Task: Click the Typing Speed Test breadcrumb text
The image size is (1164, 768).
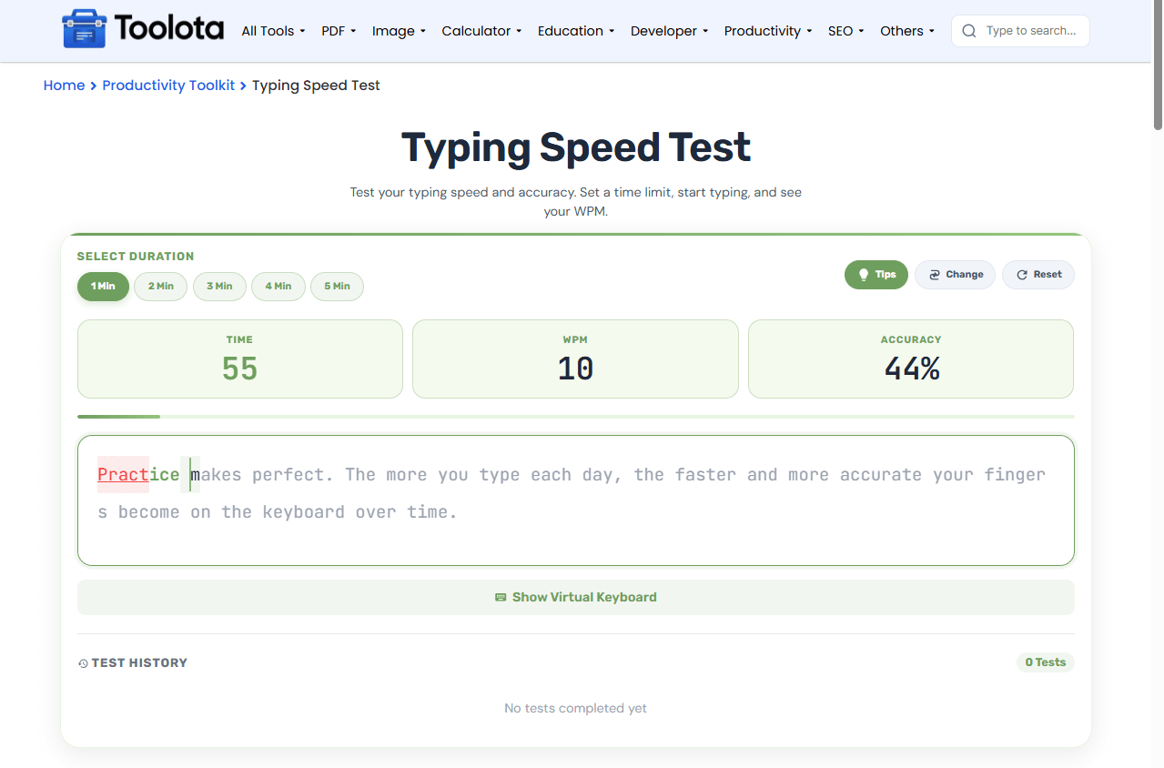Action: (316, 86)
